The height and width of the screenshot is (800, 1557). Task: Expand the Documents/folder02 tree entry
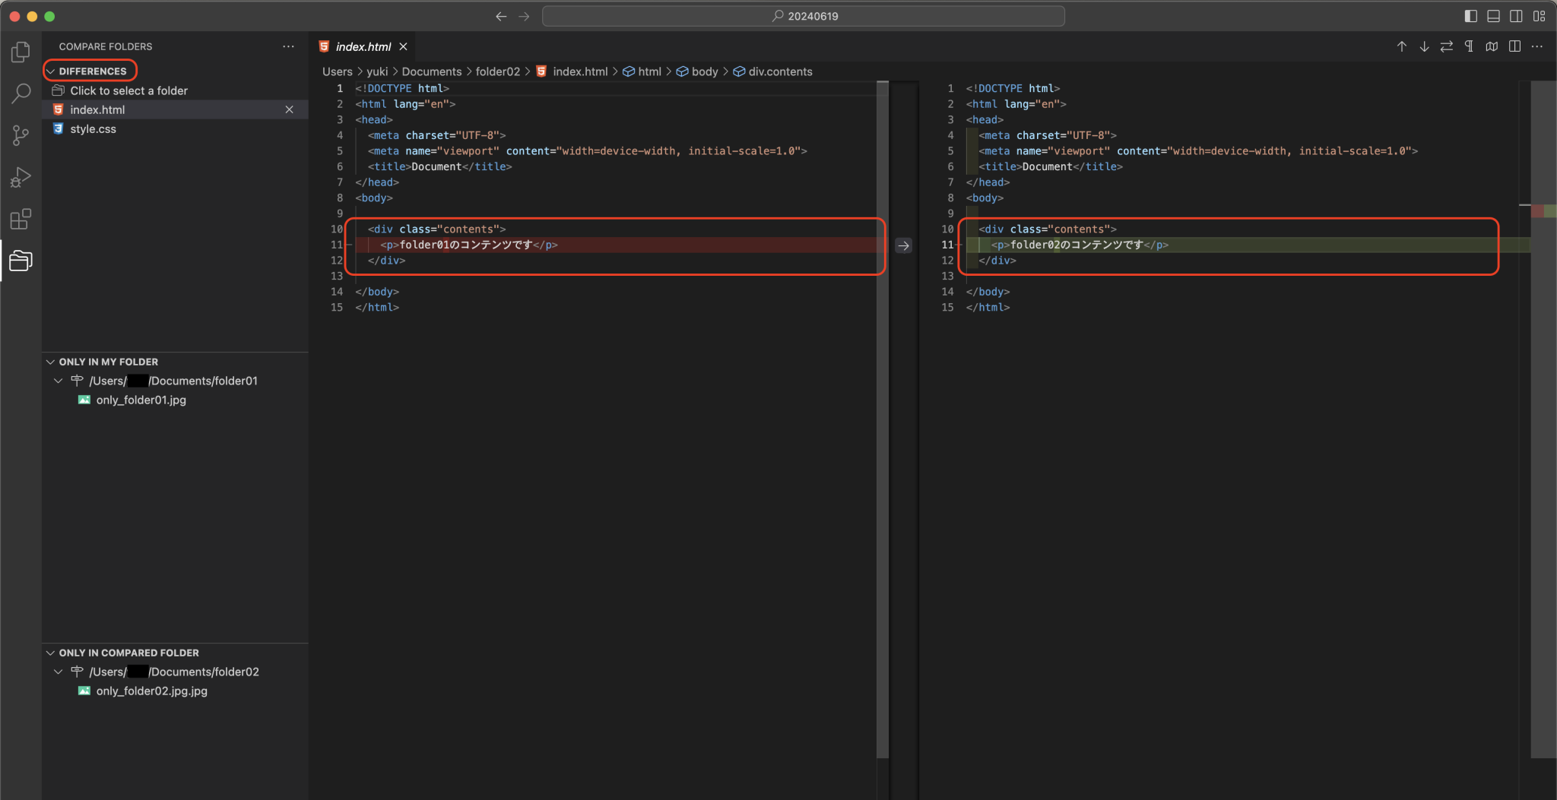(59, 672)
